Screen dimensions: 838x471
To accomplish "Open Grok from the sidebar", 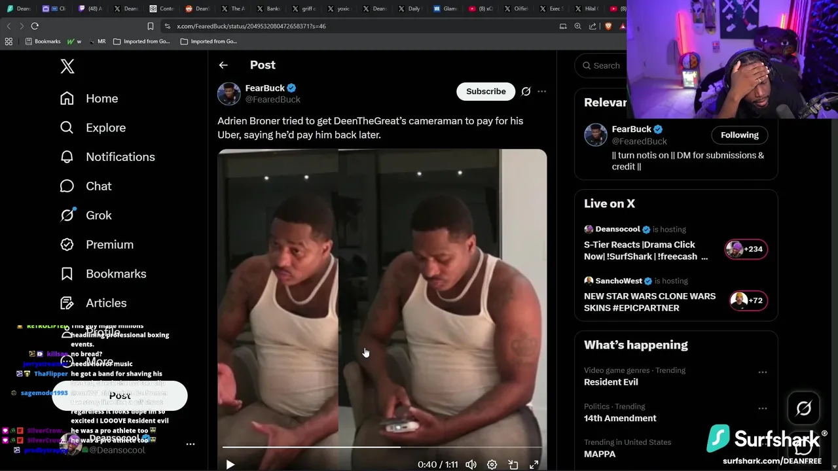I will (98, 215).
